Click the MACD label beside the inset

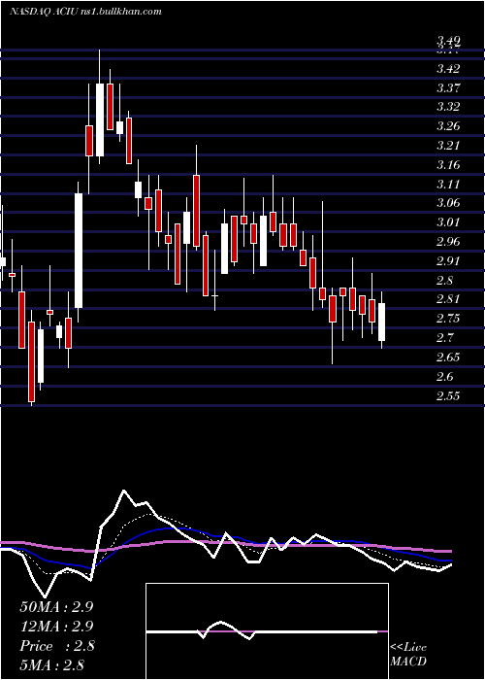coord(408,662)
